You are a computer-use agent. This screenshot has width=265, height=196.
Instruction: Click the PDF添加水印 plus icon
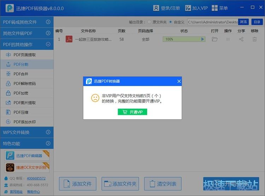(8, 122)
